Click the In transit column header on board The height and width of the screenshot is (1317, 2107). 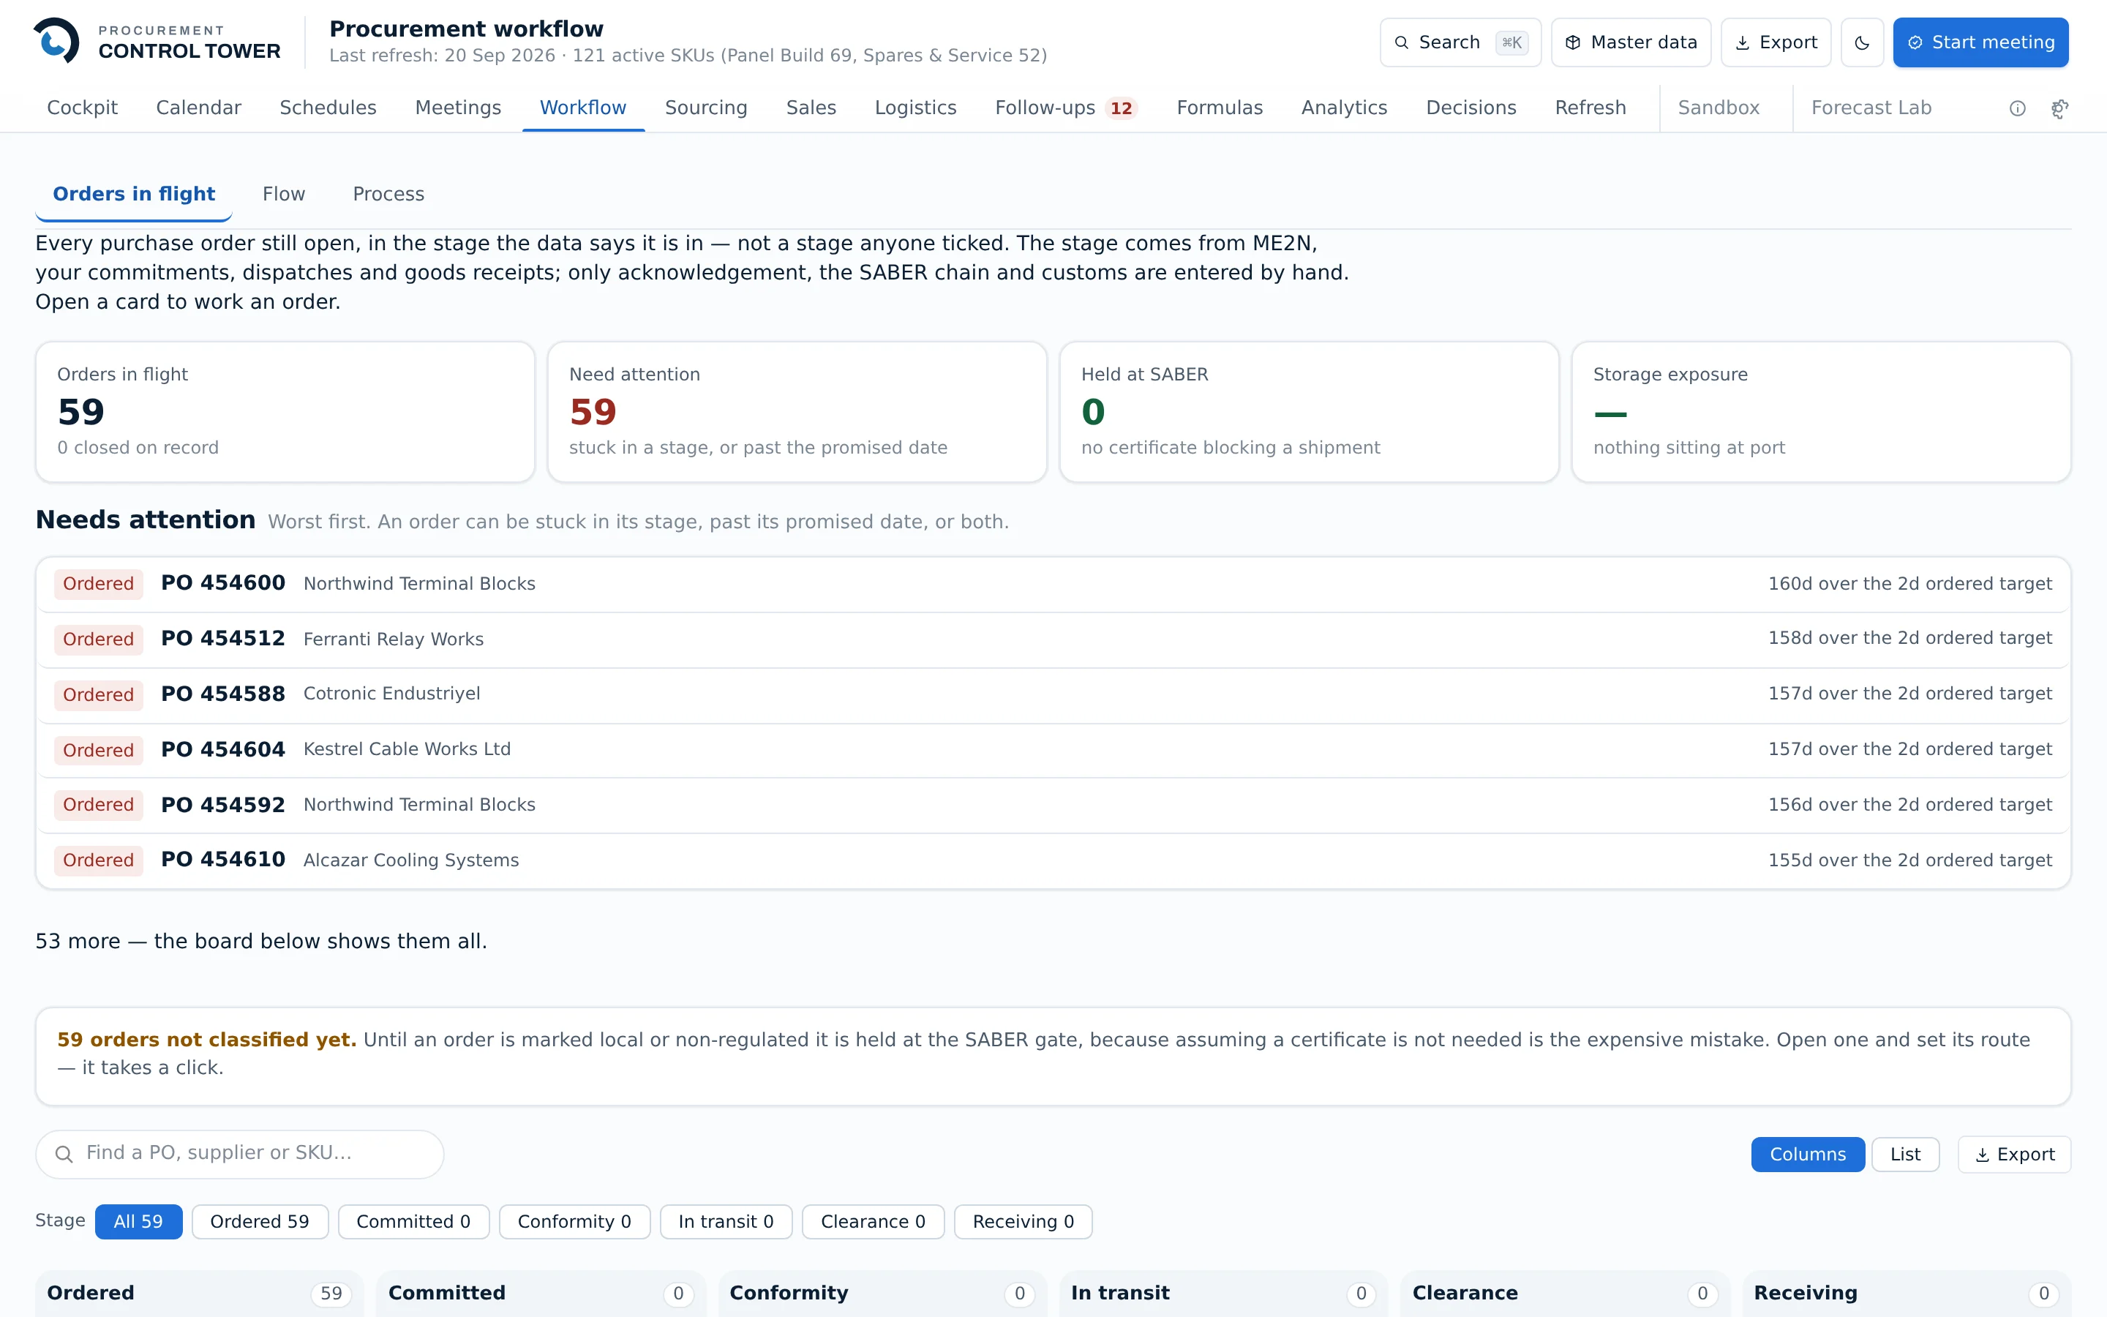[x=1222, y=1294]
